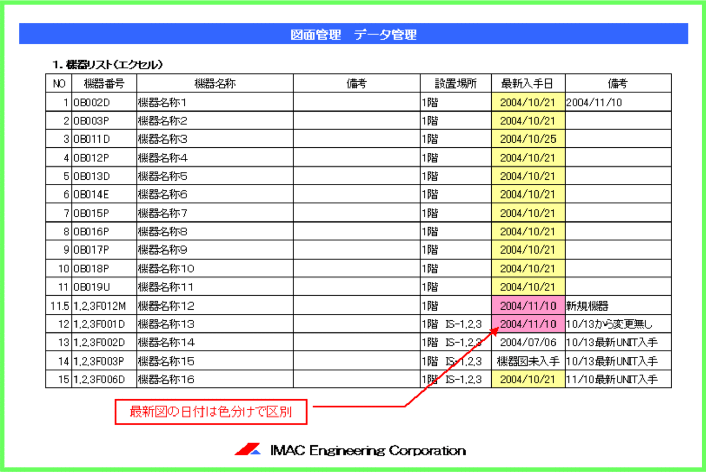The width and height of the screenshot is (706, 472).
Task: Select the 1,2,3F012M equipment number cell
Action: [x=104, y=306]
